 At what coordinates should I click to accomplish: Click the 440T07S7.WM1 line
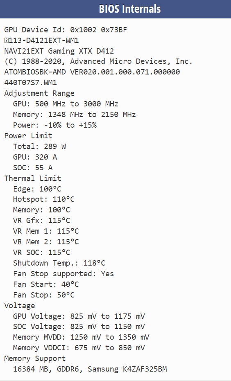[x=31, y=83]
